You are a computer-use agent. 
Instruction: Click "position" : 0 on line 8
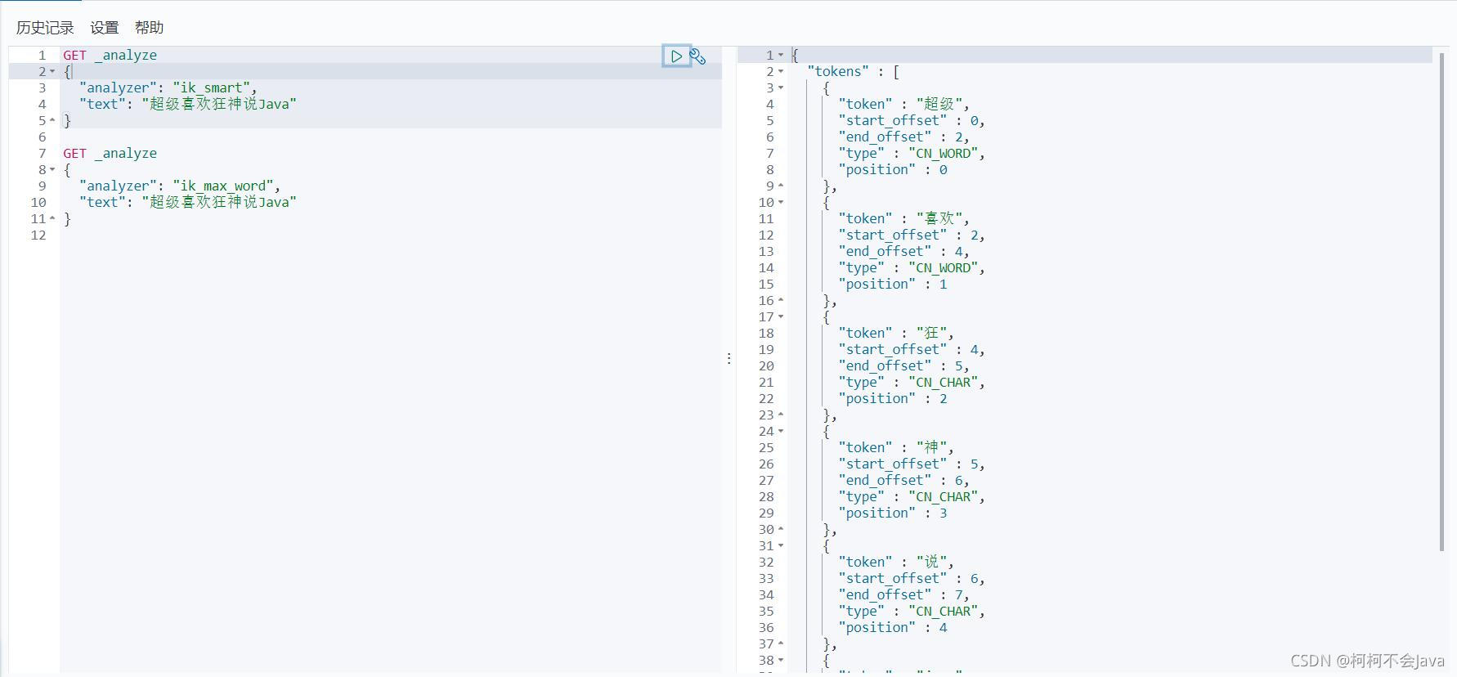pyautogui.click(x=893, y=170)
